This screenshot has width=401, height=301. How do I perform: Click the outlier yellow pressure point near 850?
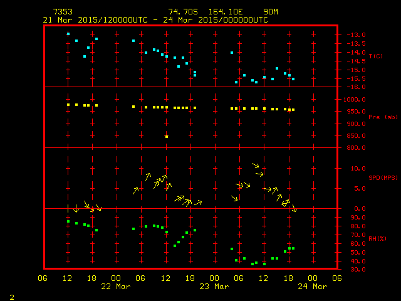[167, 136]
